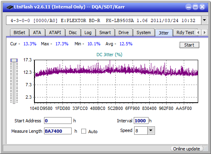
Task: Open the Disc tab
Action: click(73, 32)
